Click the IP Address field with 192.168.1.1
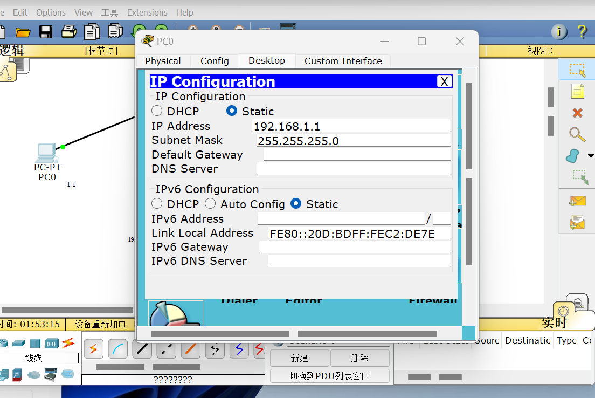This screenshot has height=398, width=595. coord(351,126)
